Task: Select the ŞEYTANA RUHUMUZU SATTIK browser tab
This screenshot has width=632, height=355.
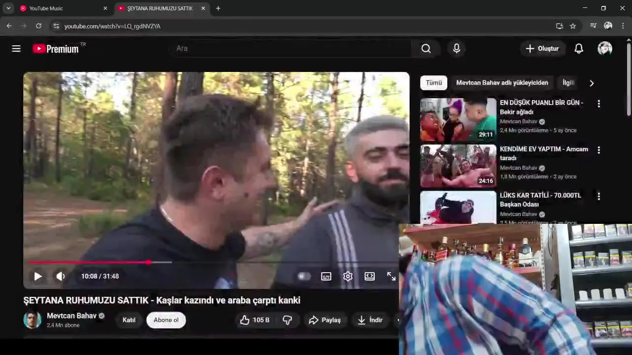Action: point(162,8)
